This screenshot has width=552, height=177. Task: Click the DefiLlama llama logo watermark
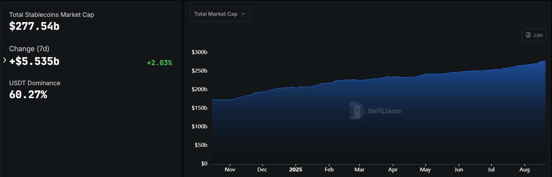pyautogui.click(x=357, y=111)
